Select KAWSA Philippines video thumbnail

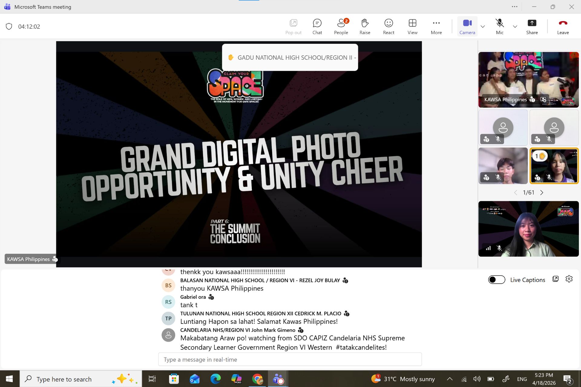coord(528,80)
